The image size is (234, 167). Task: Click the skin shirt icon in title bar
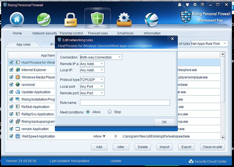187,5
